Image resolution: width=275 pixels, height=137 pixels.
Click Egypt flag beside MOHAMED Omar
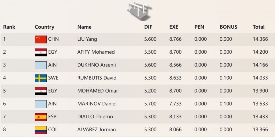click(40, 91)
